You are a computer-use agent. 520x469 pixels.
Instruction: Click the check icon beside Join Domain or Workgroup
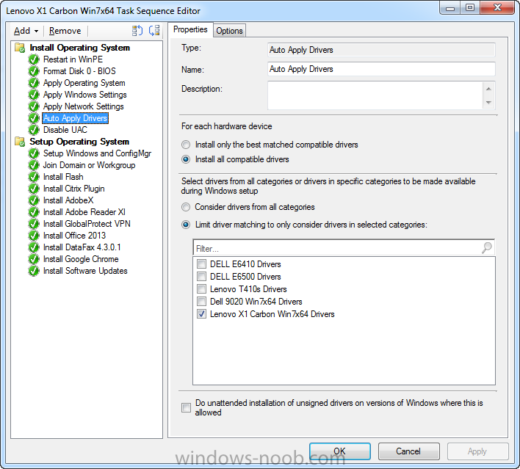[34, 165]
